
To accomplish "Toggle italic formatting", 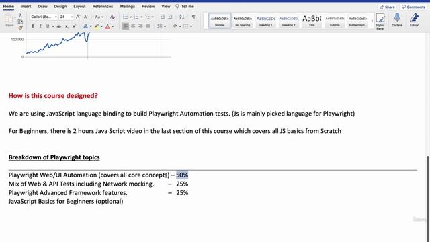I will coord(40,26).
